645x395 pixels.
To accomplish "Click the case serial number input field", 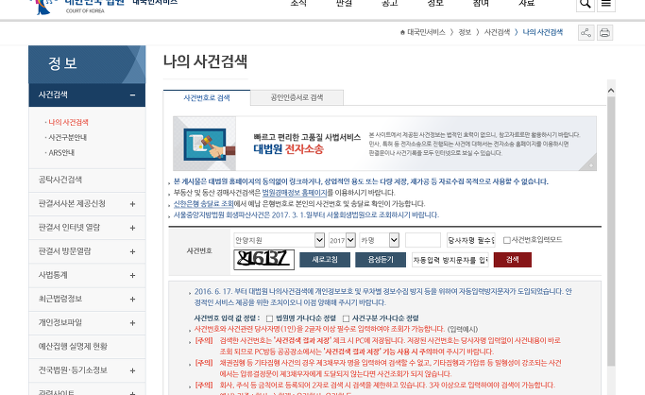I will pyautogui.click(x=423, y=240).
